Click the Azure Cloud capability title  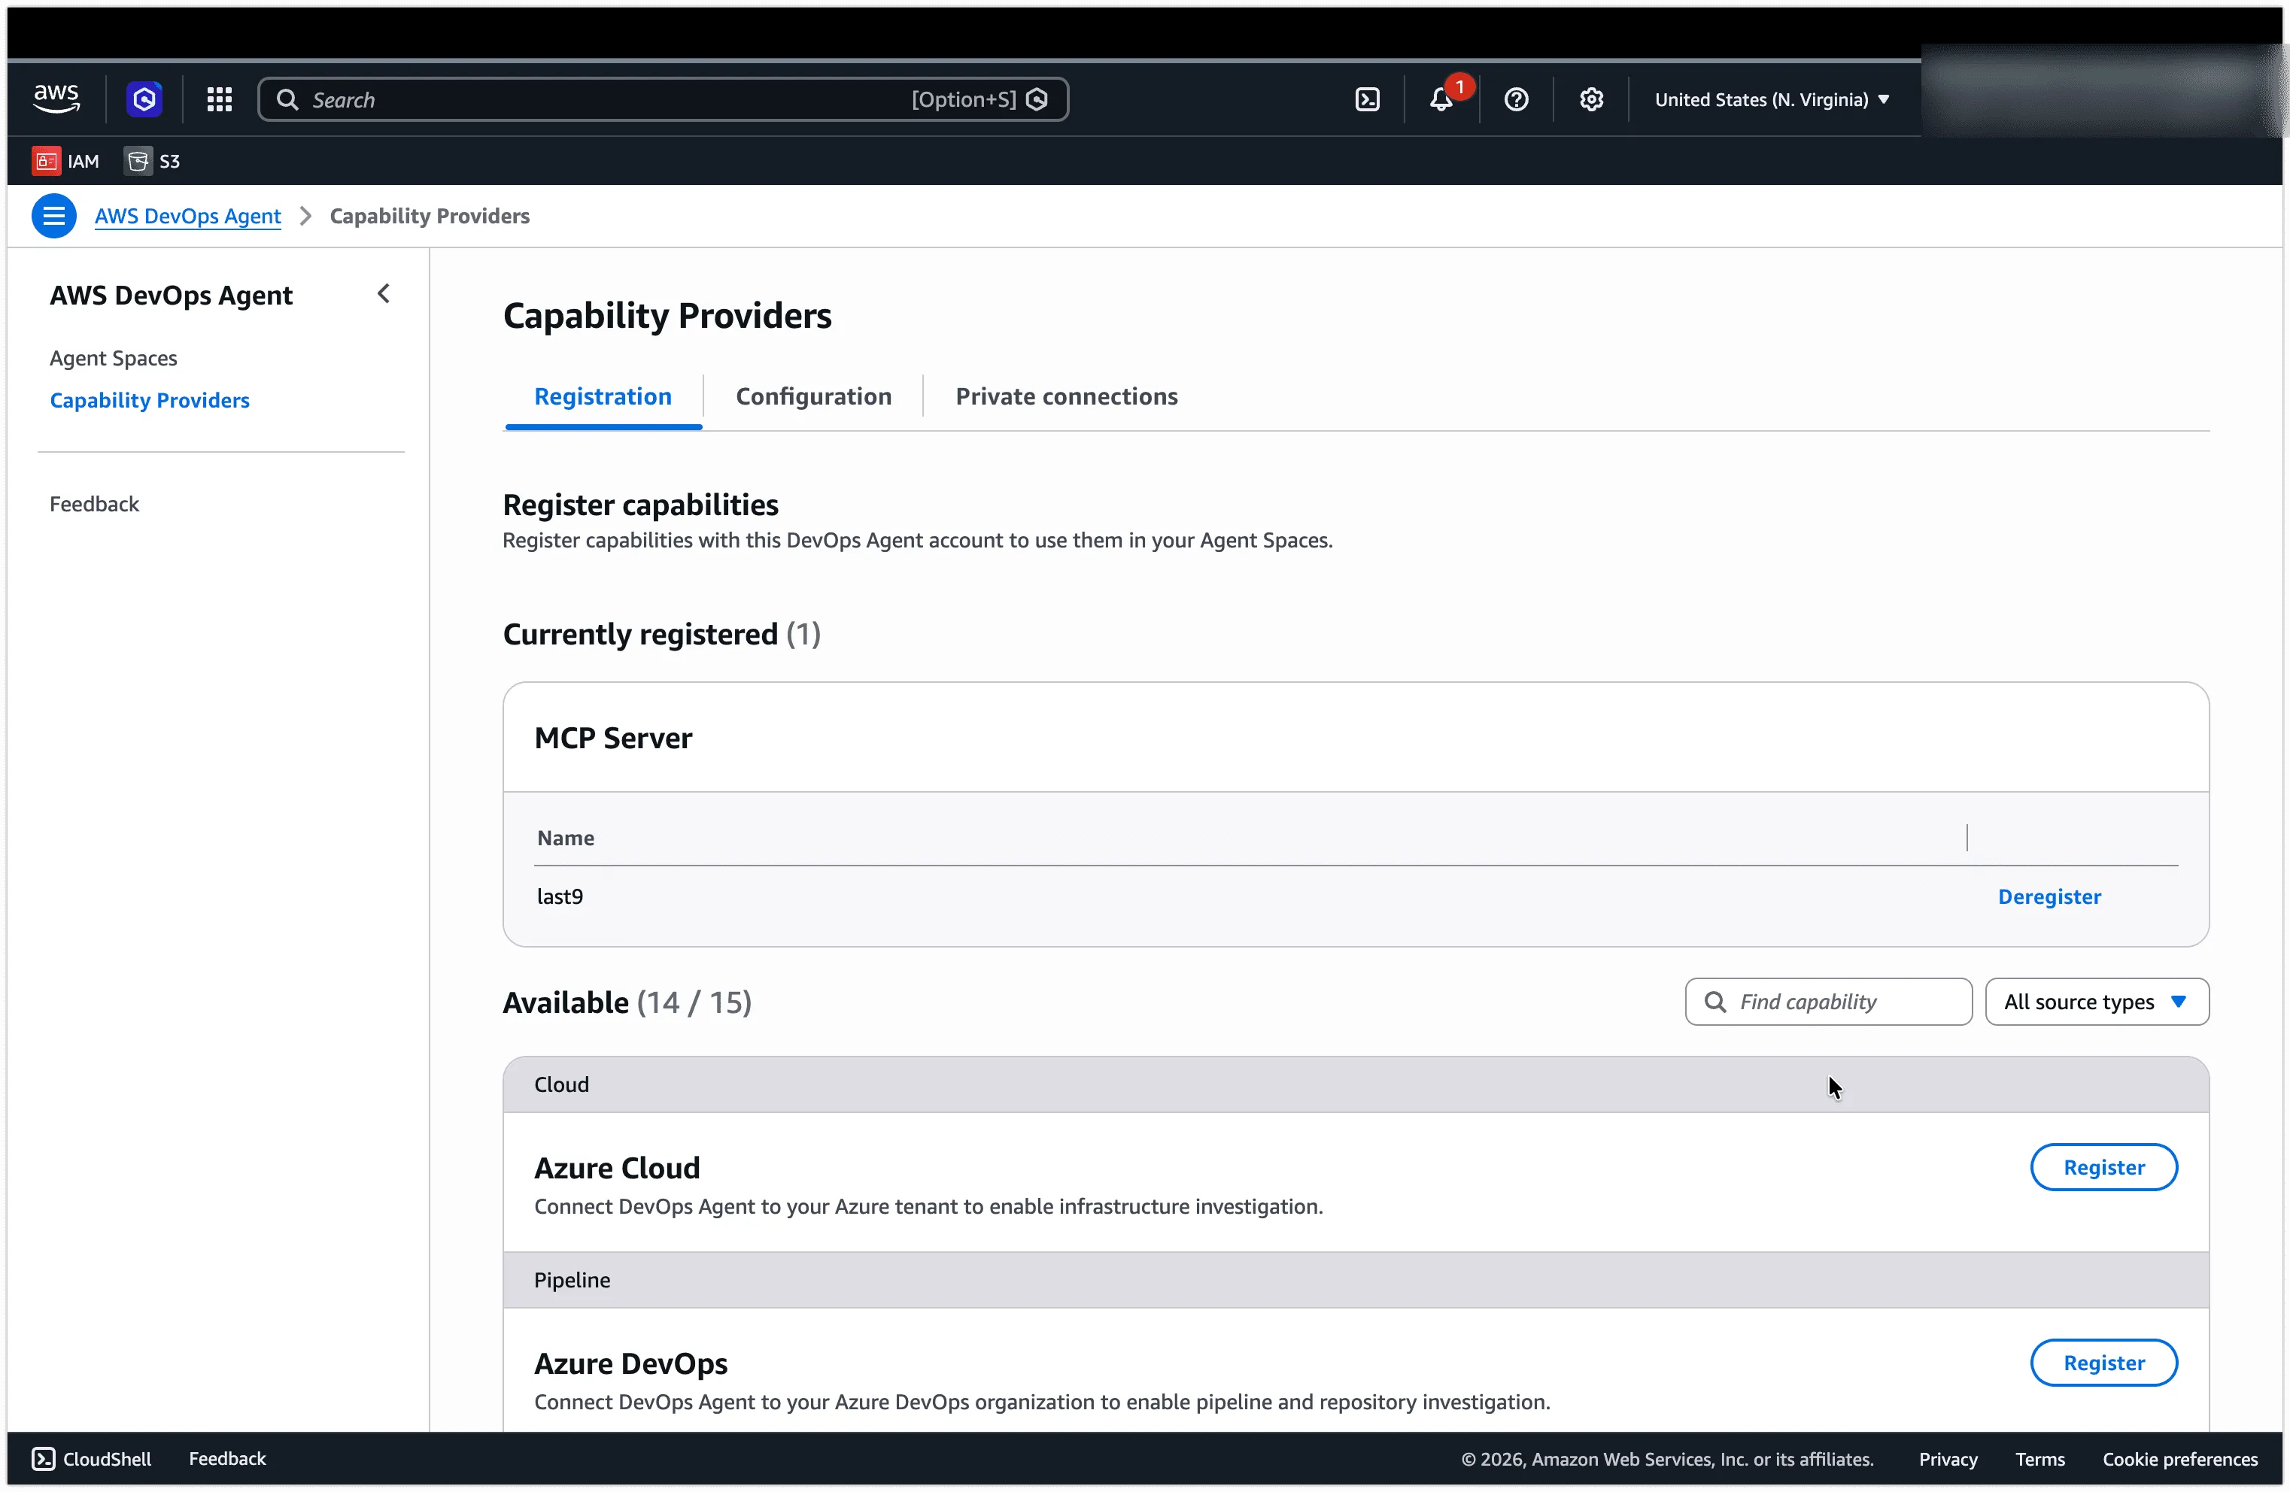point(617,1168)
